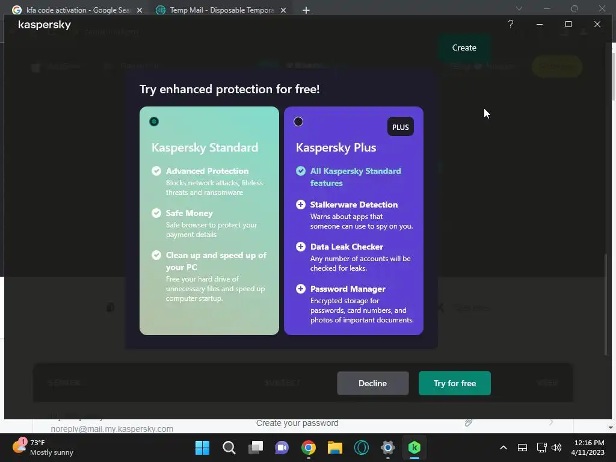This screenshot has width=616, height=462.
Task: Click the Decline button
Action: pyautogui.click(x=372, y=383)
